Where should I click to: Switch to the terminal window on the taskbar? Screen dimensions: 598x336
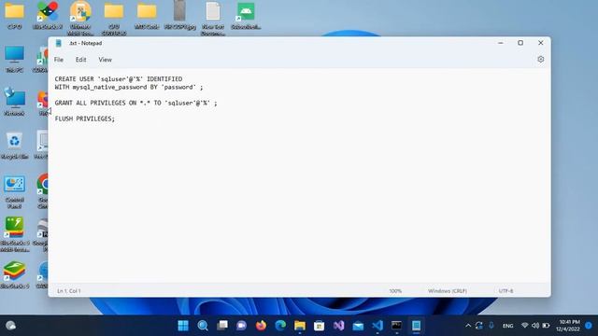pyautogui.click(x=396, y=326)
